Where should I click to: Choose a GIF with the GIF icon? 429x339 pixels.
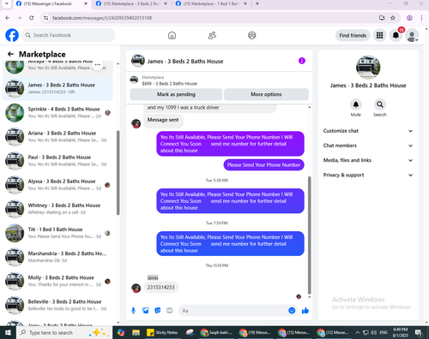170,311
